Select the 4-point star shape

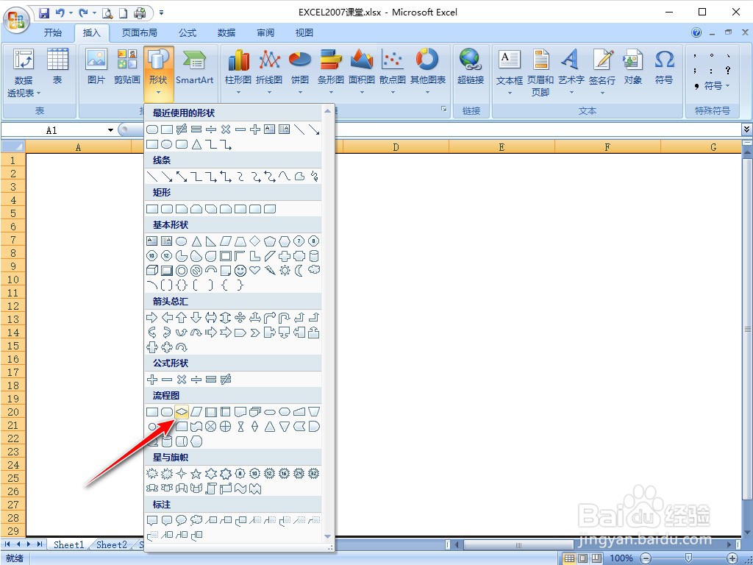tap(182, 475)
